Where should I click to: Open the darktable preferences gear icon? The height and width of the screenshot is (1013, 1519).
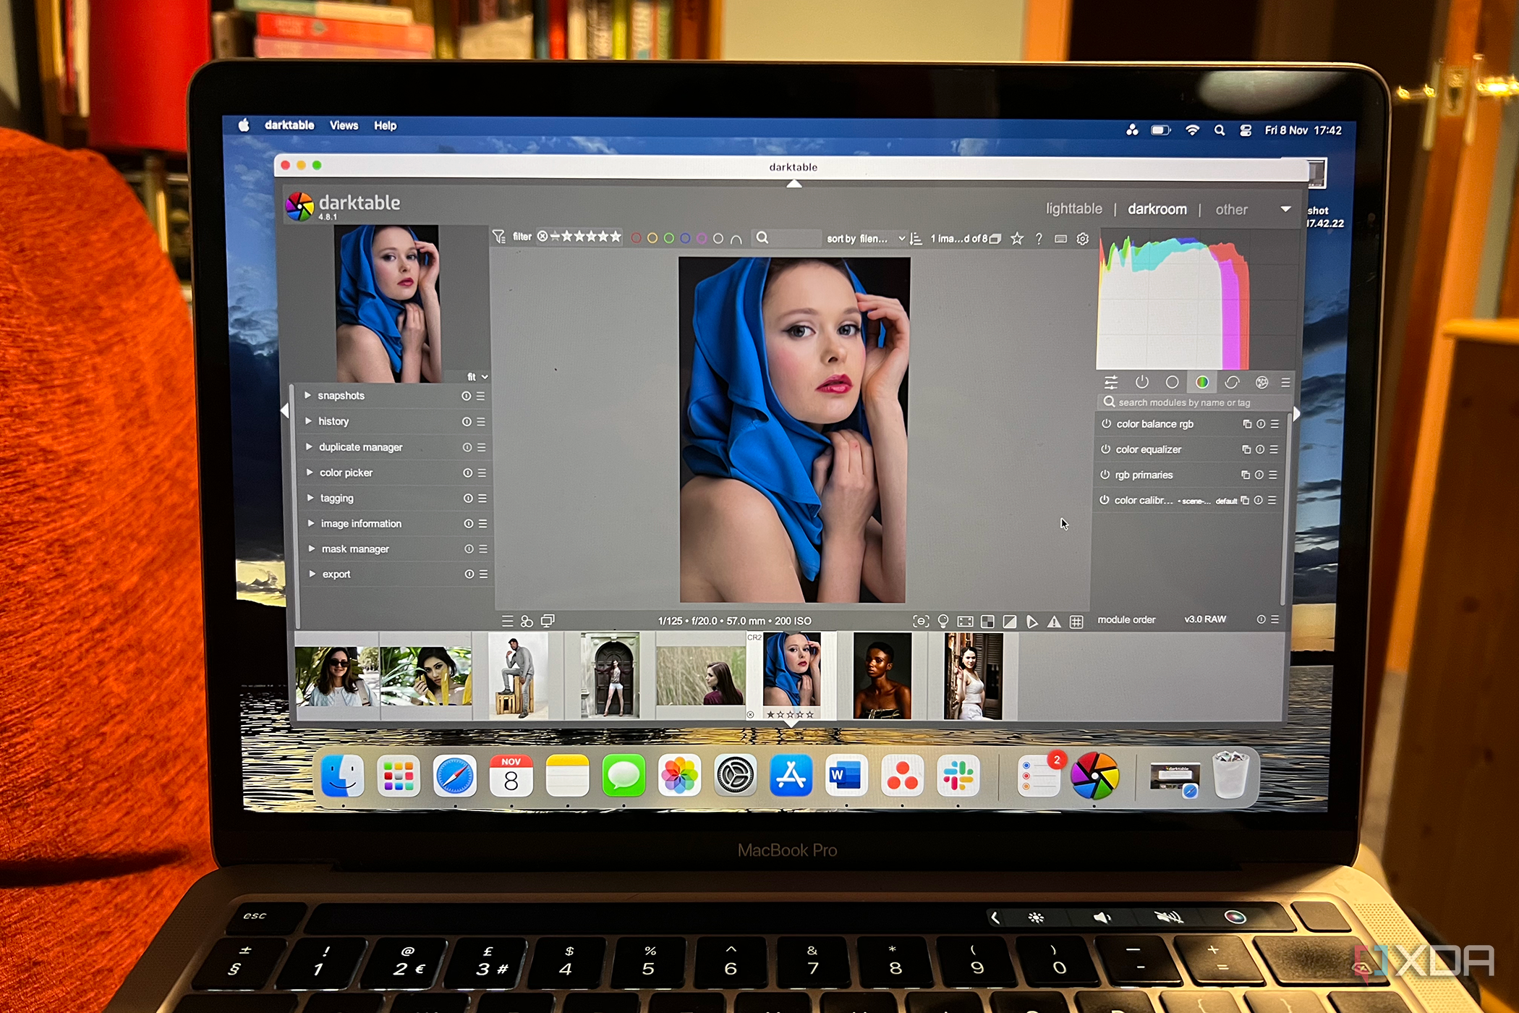point(1082,239)
